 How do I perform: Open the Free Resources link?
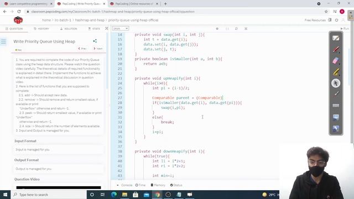tap(315, 20)
